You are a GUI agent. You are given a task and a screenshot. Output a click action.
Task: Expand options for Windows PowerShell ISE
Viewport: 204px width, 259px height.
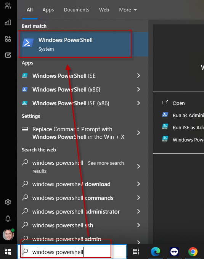coord(138,76)
